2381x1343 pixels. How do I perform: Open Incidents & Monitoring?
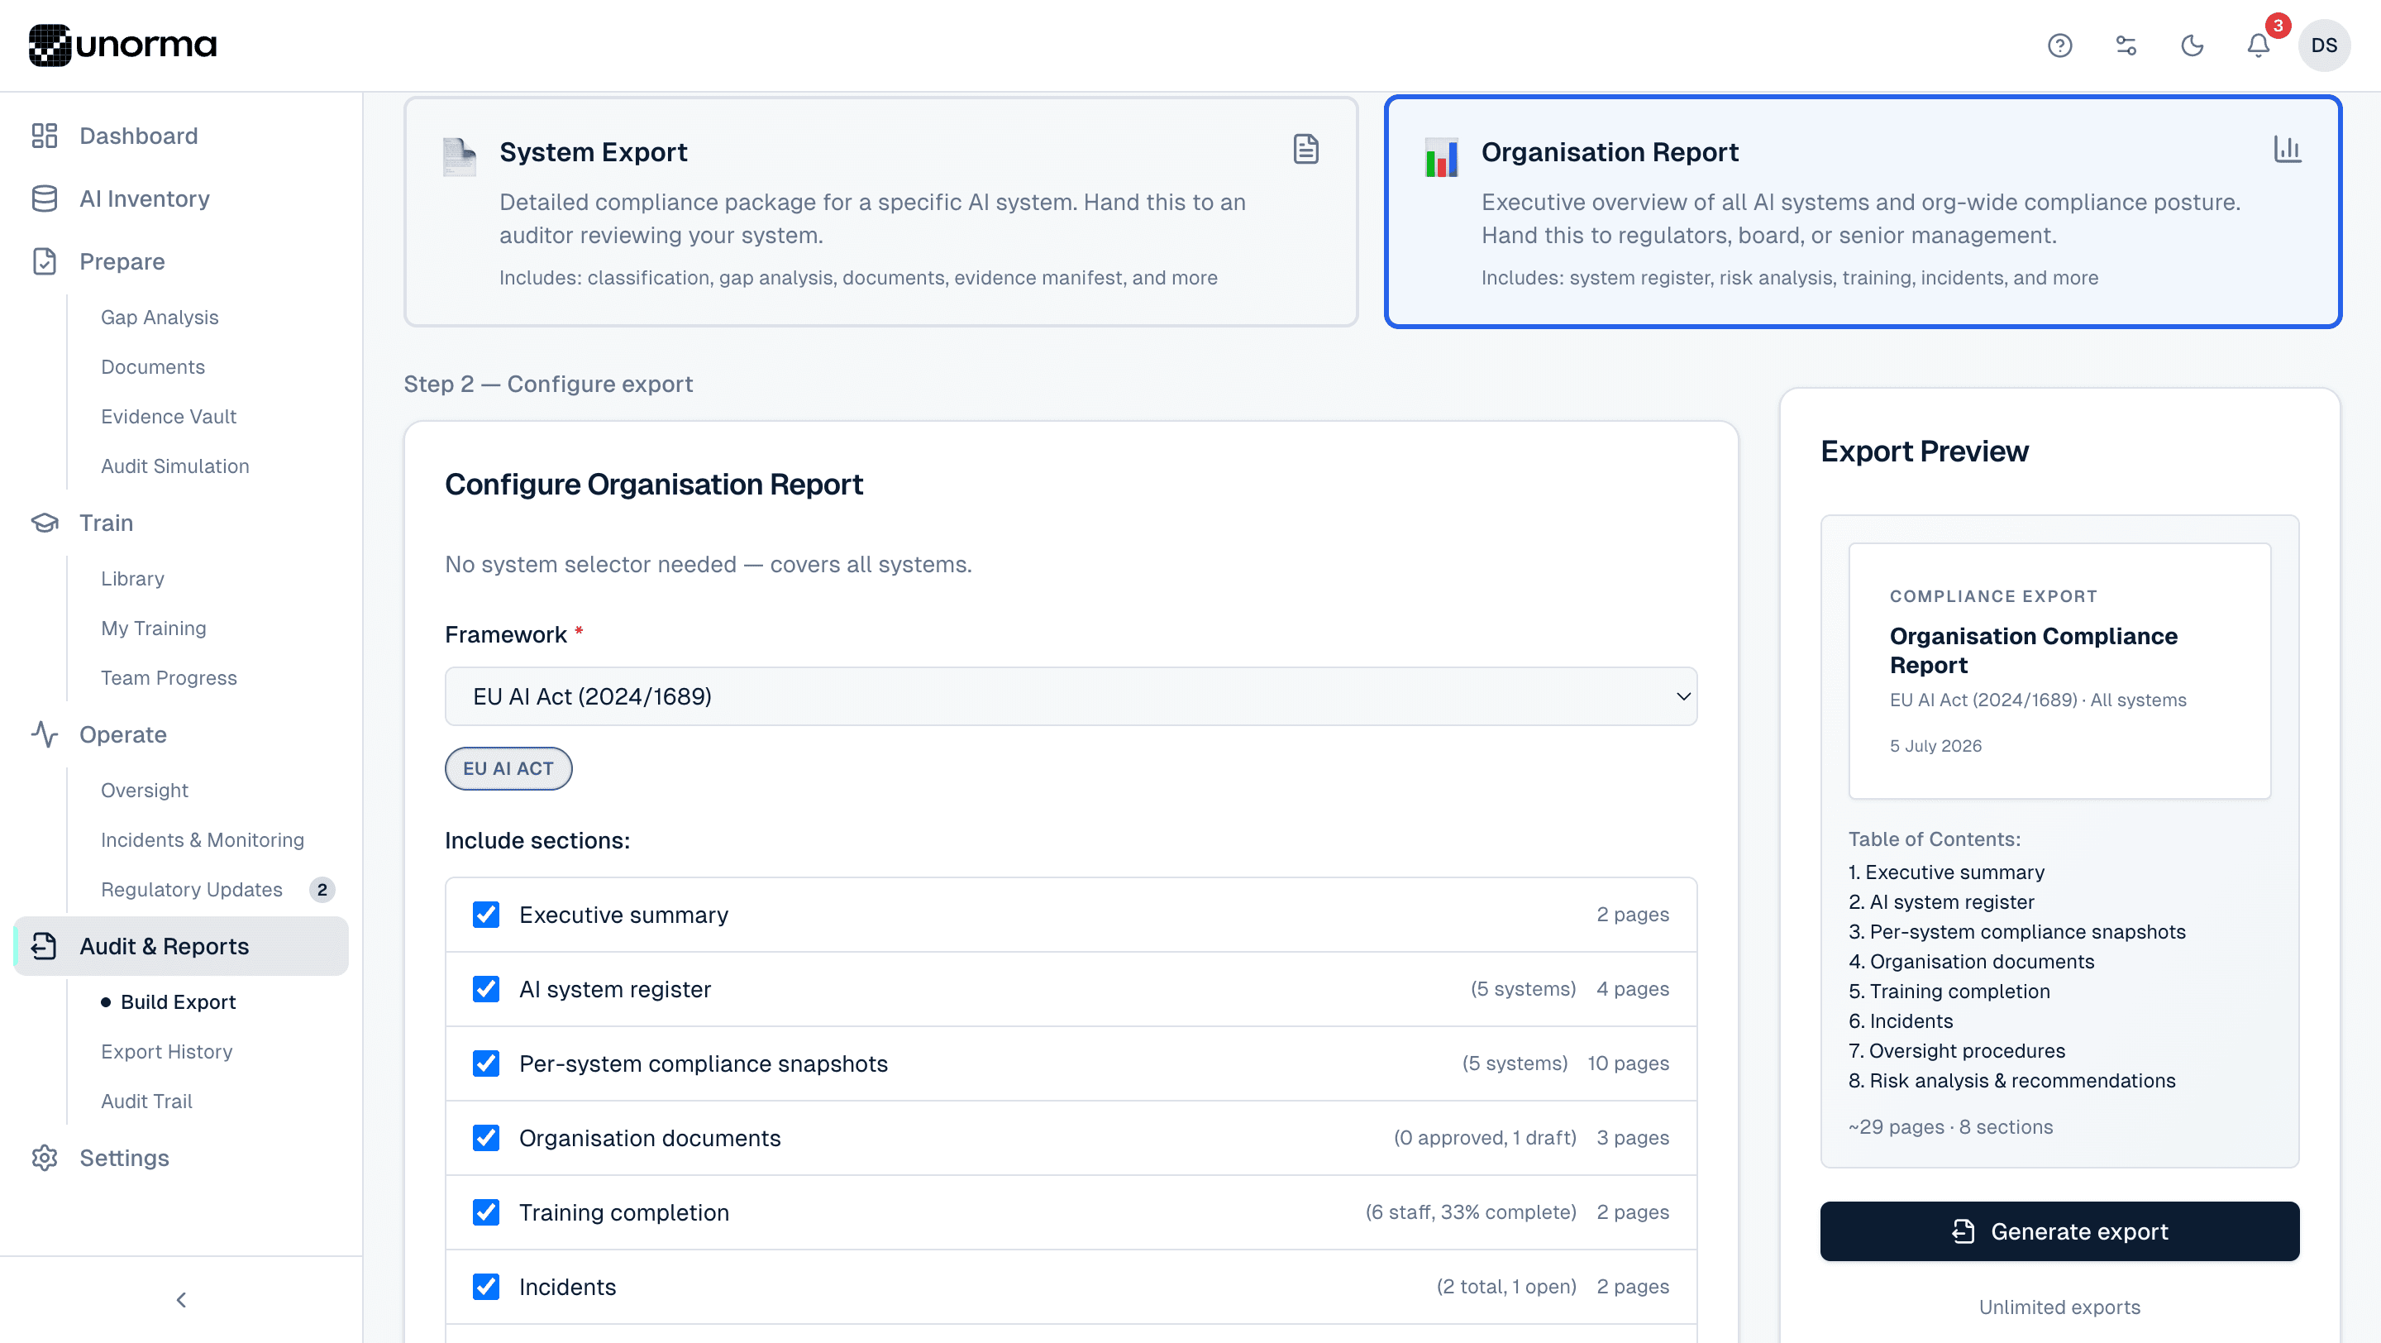(x=203, y=840)
